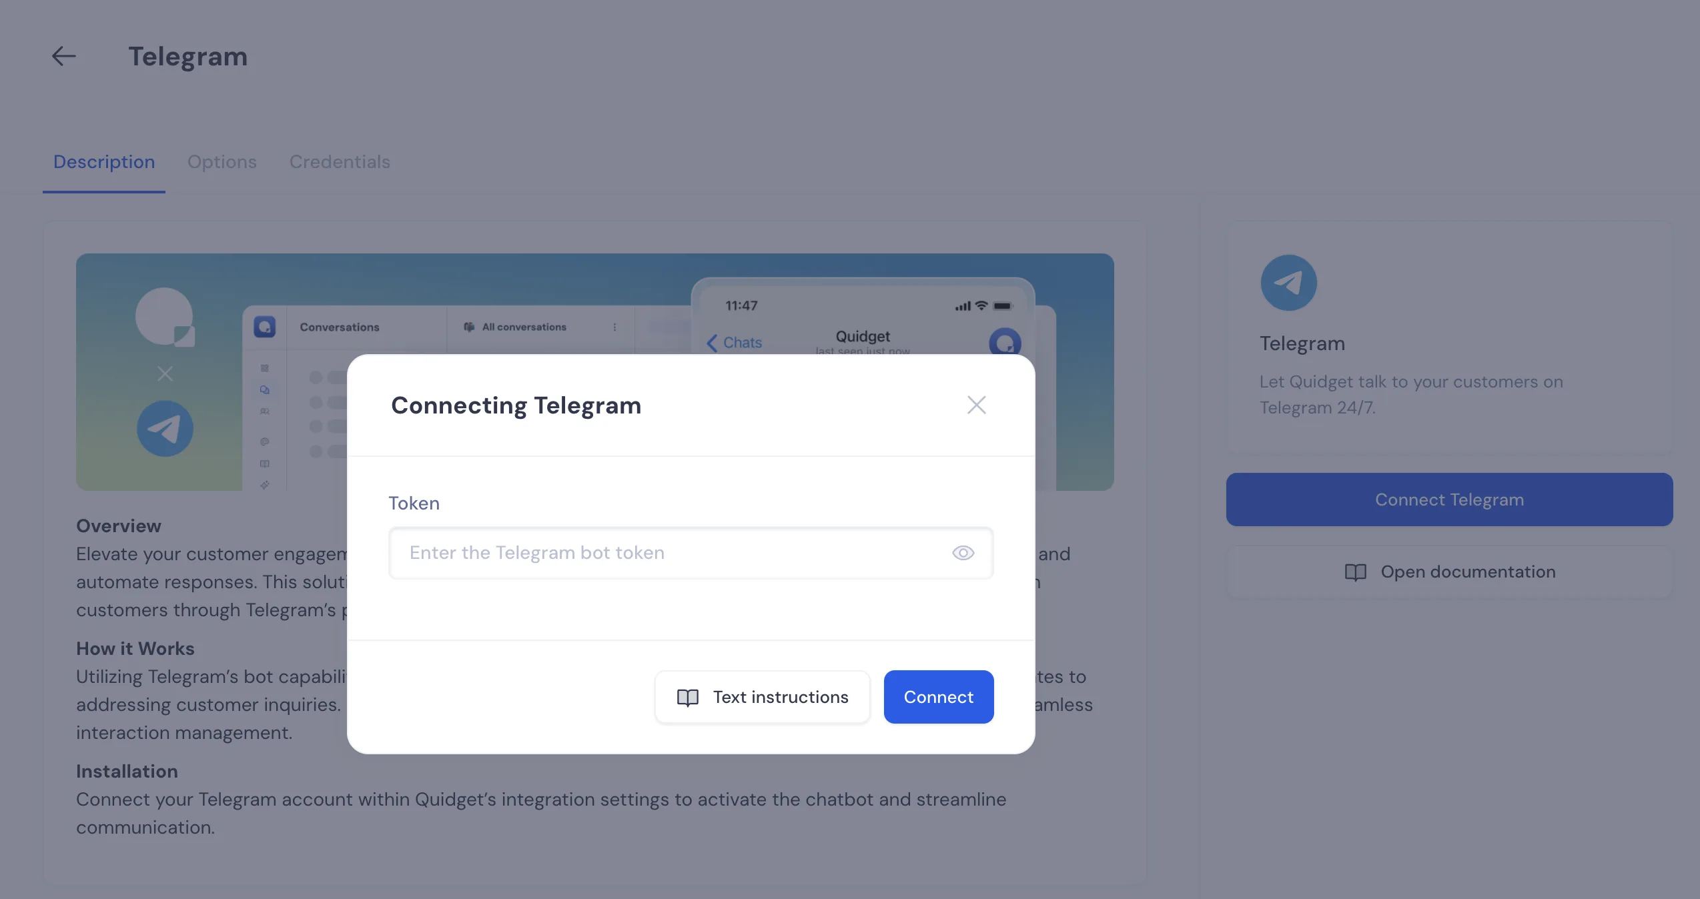Viewport: 1700px width, 899px height.
Task: Open documentation link in the sidebar
Action: click(1449, 572)
